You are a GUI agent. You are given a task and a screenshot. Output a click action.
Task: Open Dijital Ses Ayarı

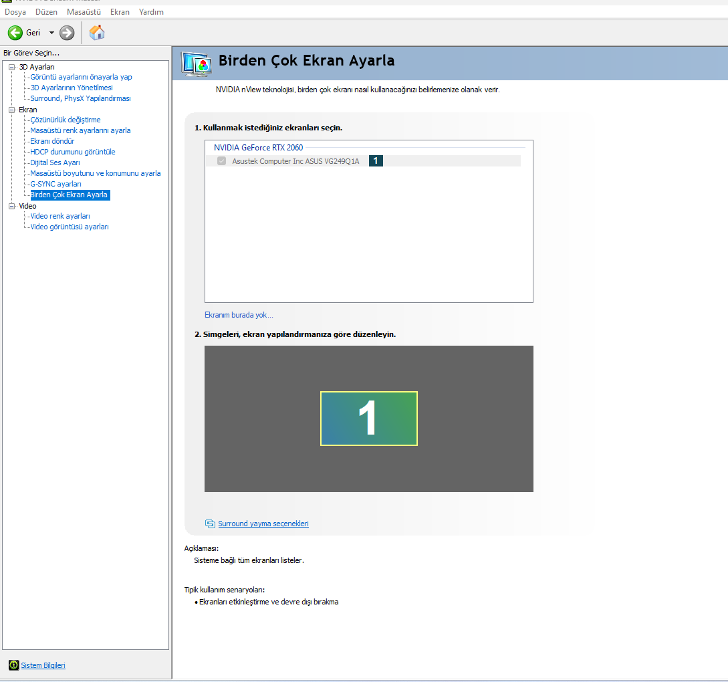(55, 162)
